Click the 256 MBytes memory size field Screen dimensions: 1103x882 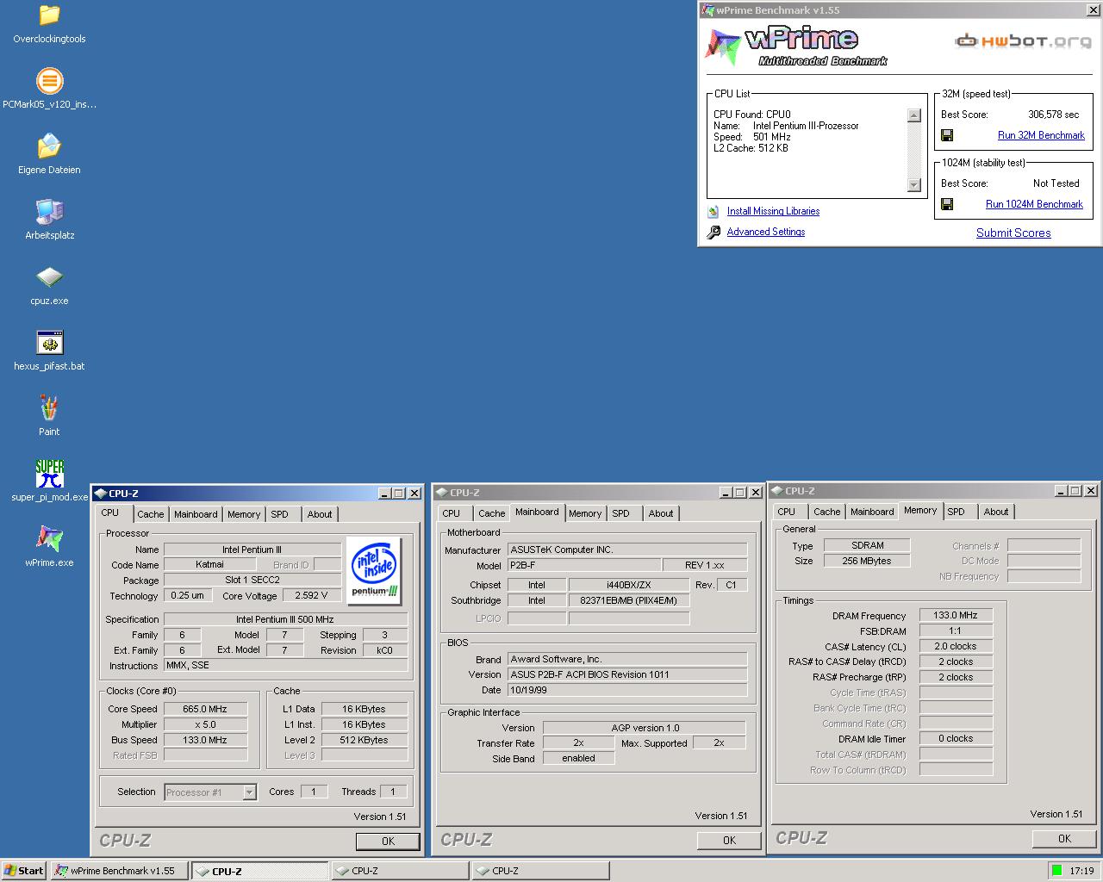pyautogui.click(x=867, y=561)
